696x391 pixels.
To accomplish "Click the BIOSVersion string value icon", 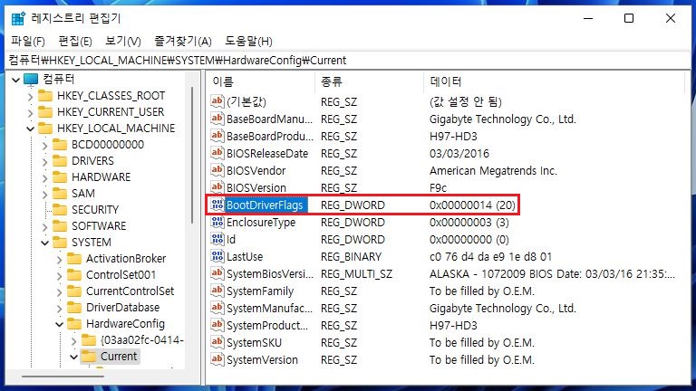I will [217, 187].
